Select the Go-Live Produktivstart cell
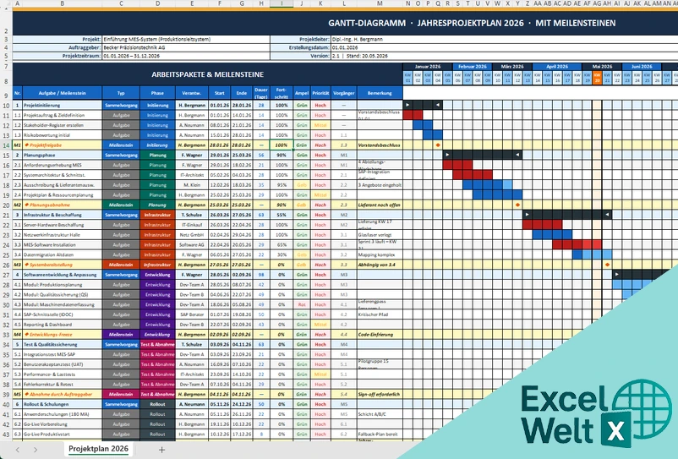 click(63, 434)
